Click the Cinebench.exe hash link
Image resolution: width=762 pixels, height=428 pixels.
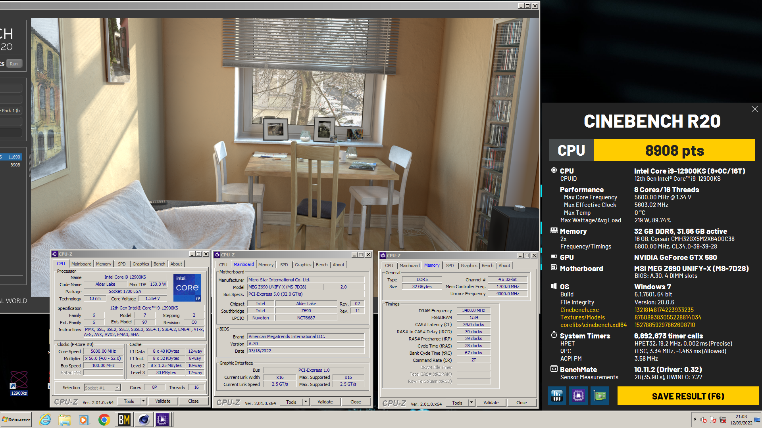tap(664, 310)
